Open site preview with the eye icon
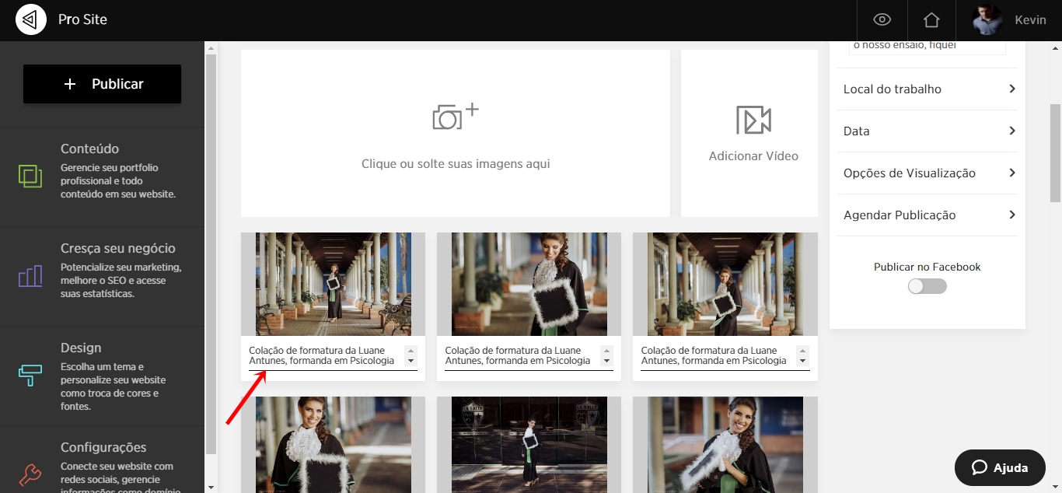Image resolution: width=1062 pixels, height=493 pixels. pyautogui.click(x=882, y=20)
